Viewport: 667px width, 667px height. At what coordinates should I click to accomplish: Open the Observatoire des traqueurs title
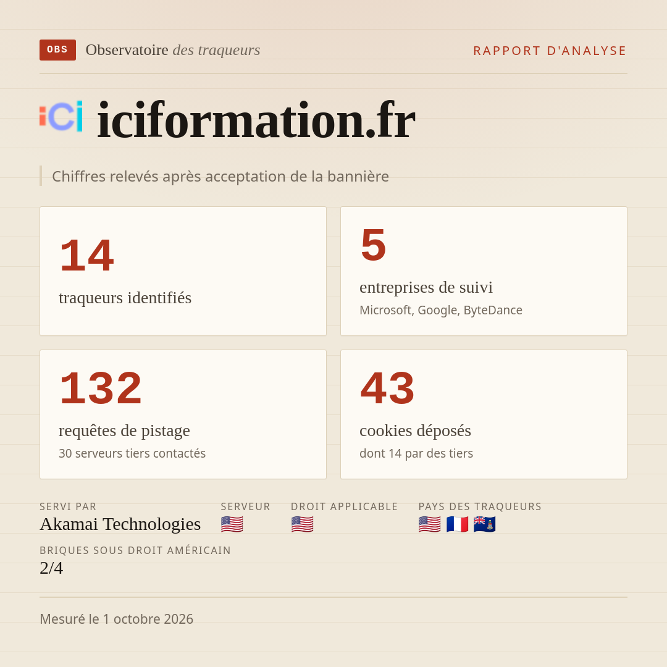point(173,50)
